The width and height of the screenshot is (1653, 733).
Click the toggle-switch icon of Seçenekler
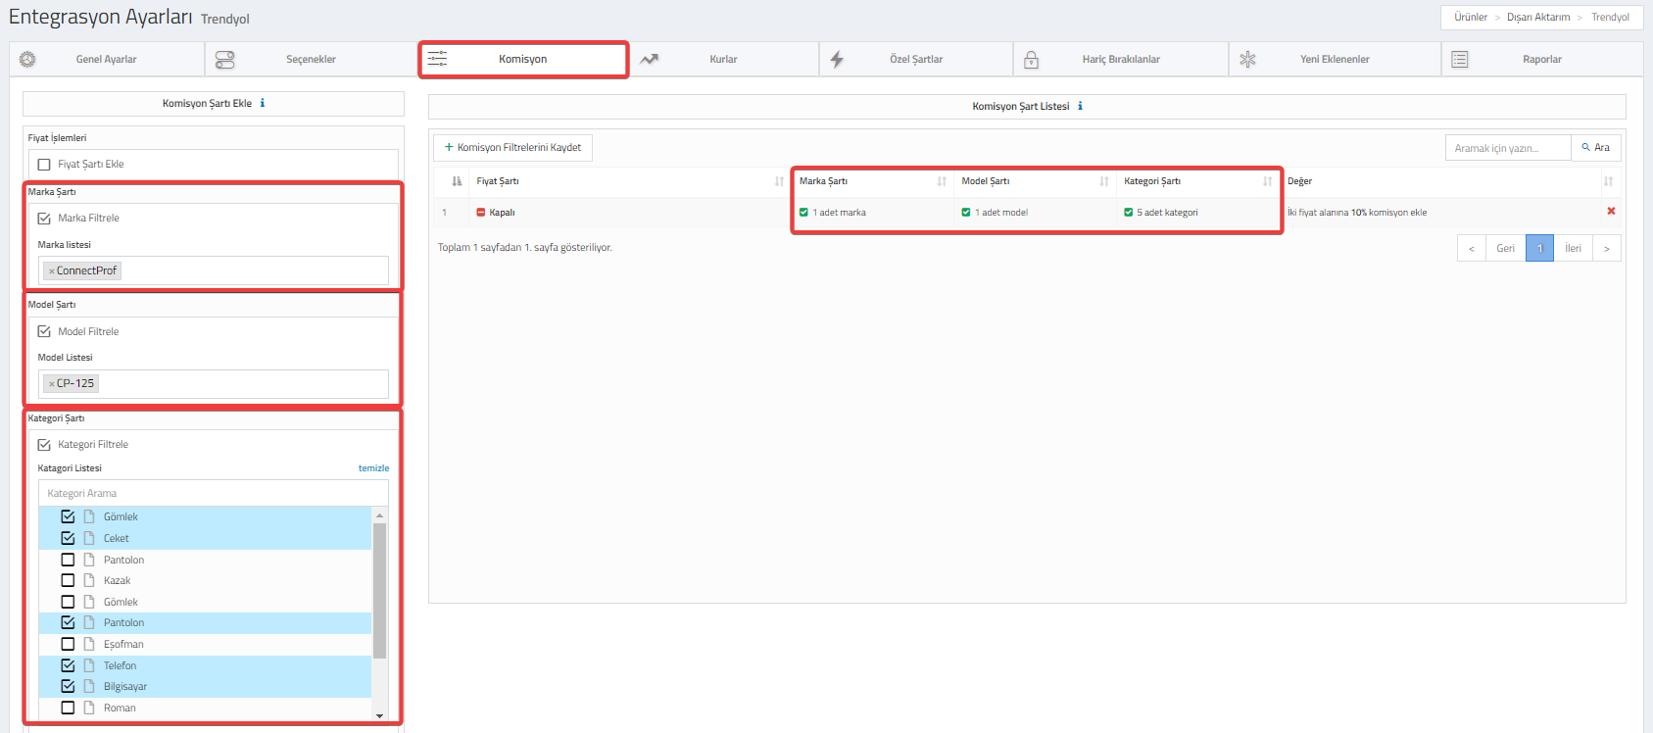(x=225, y=60)
